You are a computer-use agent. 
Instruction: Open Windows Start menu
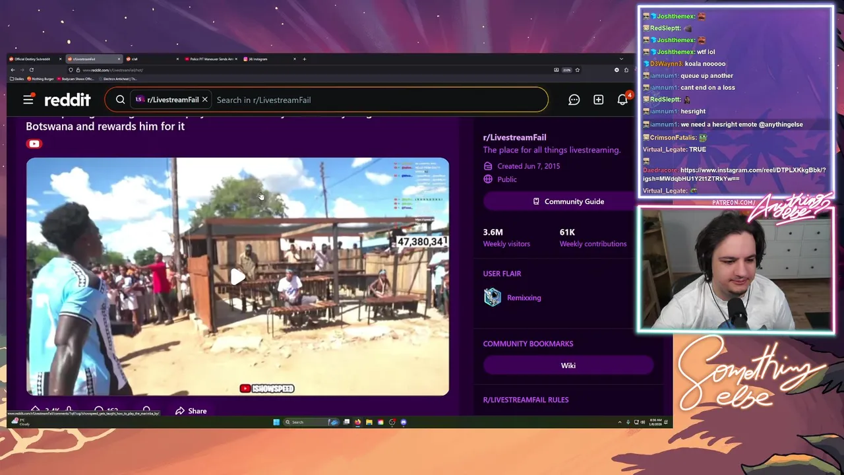click(276, 422)
